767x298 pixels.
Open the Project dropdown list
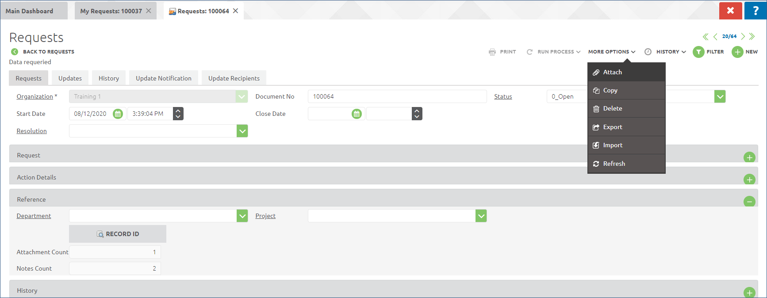pyautogui.click(x=481, y=216)
